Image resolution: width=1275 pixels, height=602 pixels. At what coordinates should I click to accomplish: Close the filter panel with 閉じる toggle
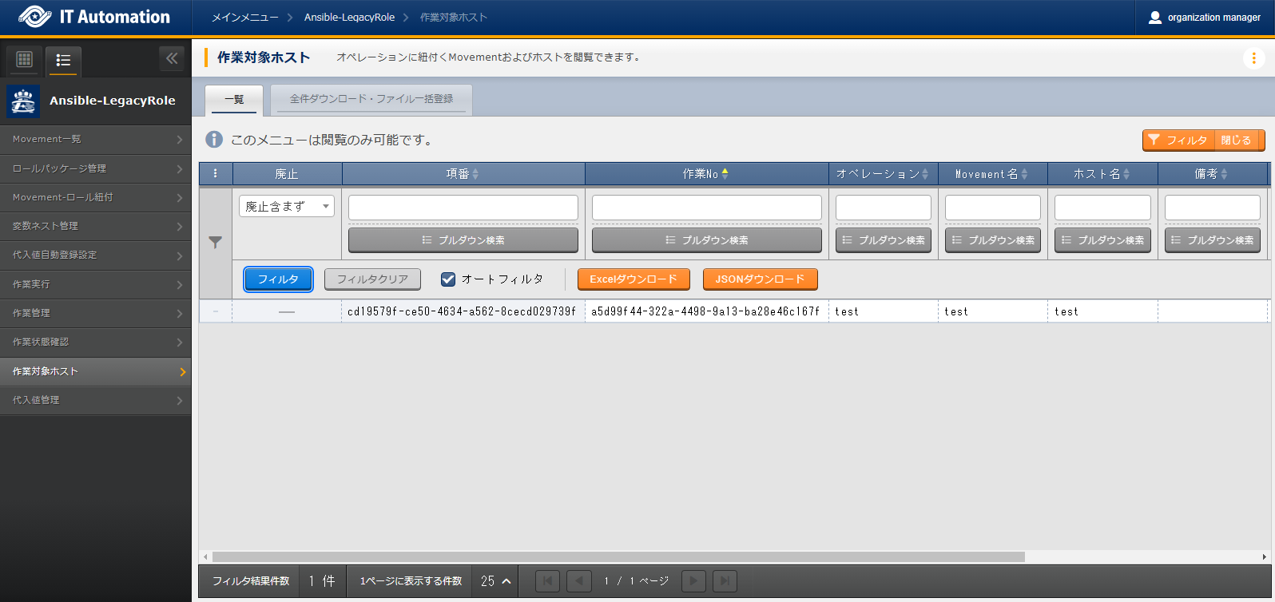tap(1236, 141)
